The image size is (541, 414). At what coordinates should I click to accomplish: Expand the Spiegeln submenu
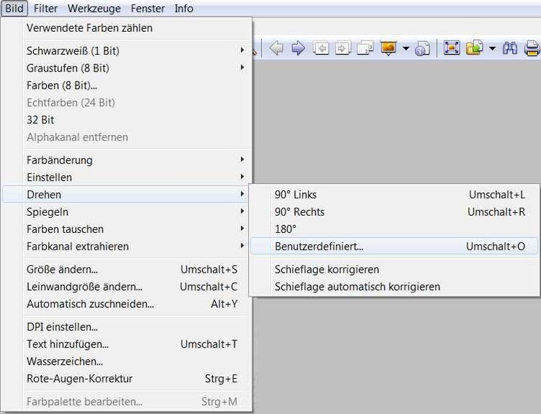click(x=126, y=212)
